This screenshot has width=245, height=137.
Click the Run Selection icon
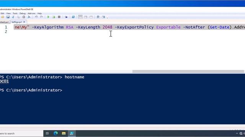[x=54, y=17]
